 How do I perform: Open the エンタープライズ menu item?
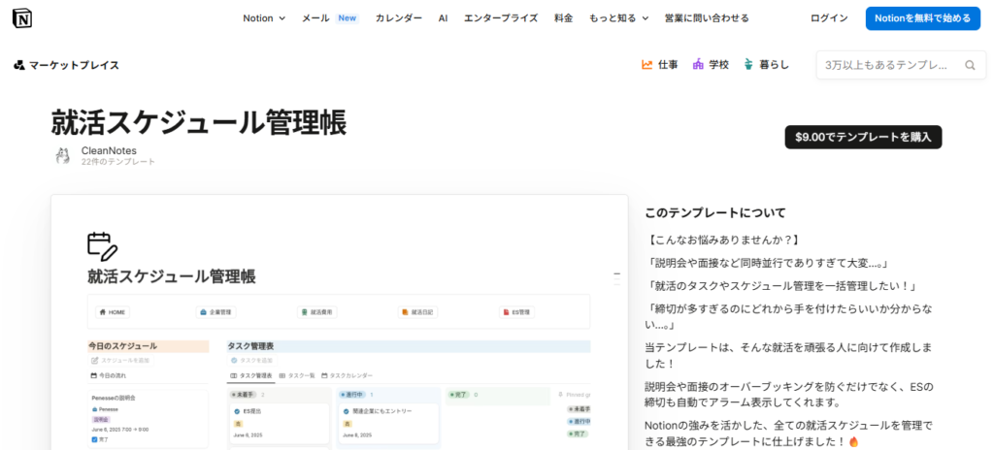(501, 18)
